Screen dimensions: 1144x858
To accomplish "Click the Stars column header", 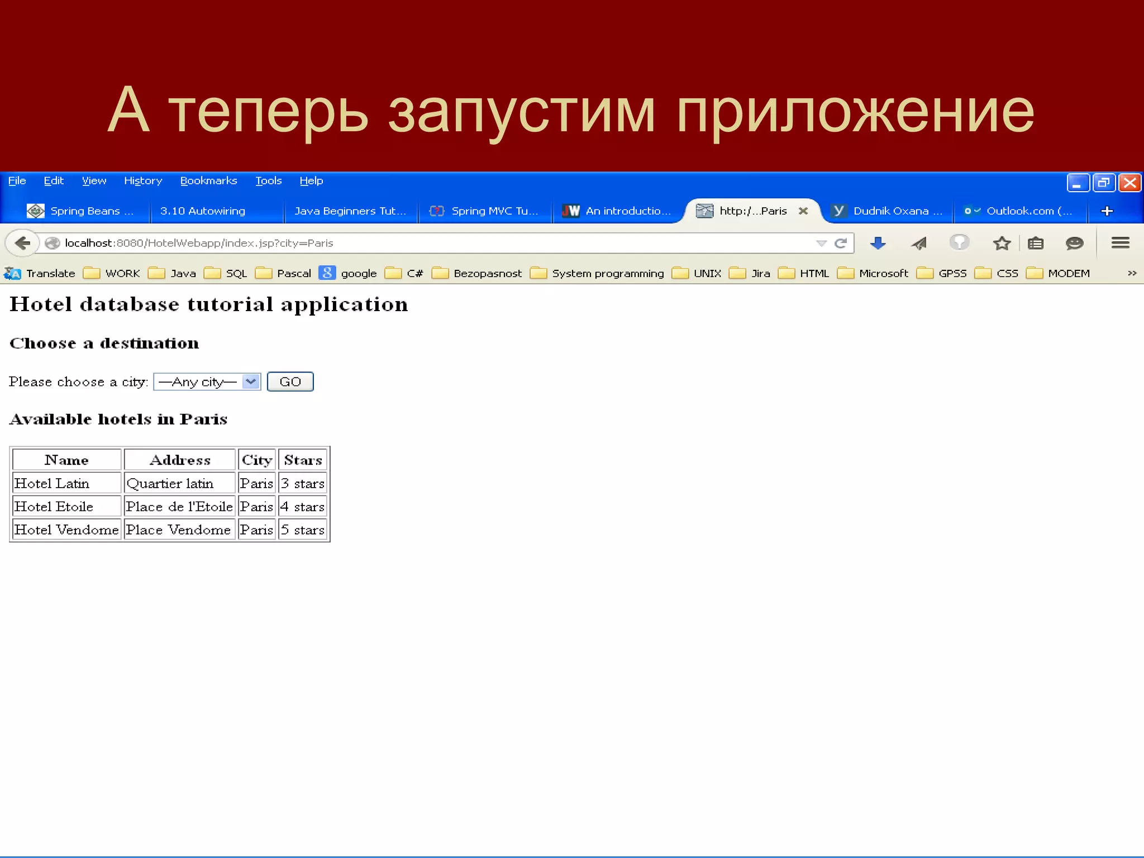I will click(303, 460).
